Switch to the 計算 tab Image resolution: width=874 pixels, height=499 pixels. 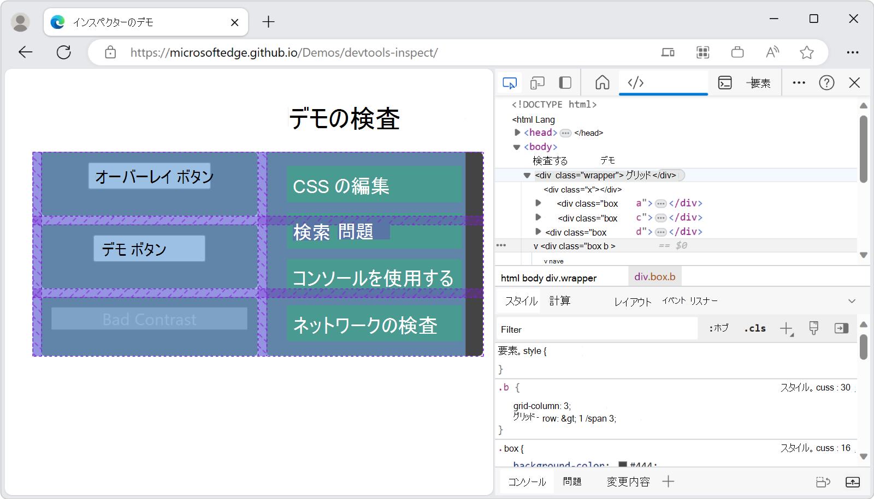tap(560, 300)
